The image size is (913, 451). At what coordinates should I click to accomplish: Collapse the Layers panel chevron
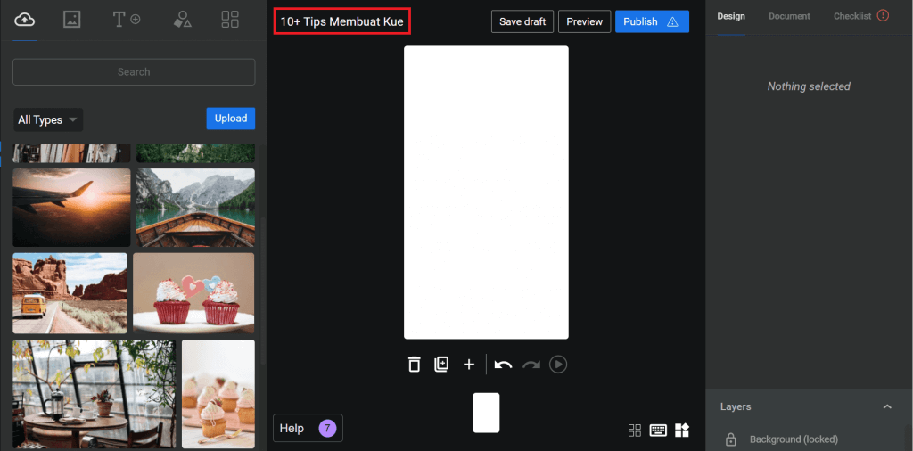[x=887, y=406]
